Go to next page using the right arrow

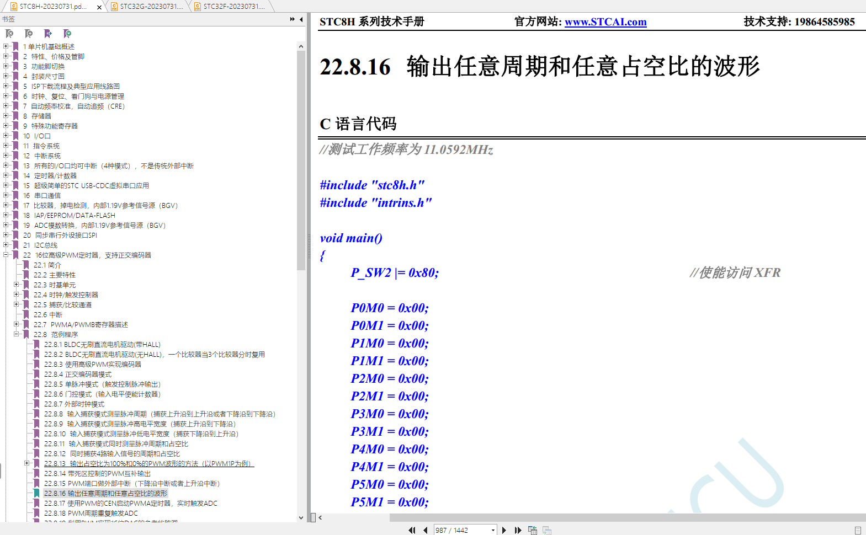click(x=504, y=530)
